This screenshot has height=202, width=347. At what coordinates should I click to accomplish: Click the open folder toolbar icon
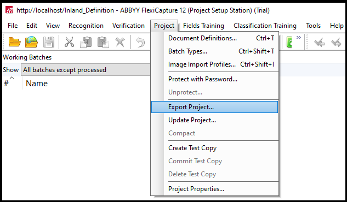pos(15,42)
